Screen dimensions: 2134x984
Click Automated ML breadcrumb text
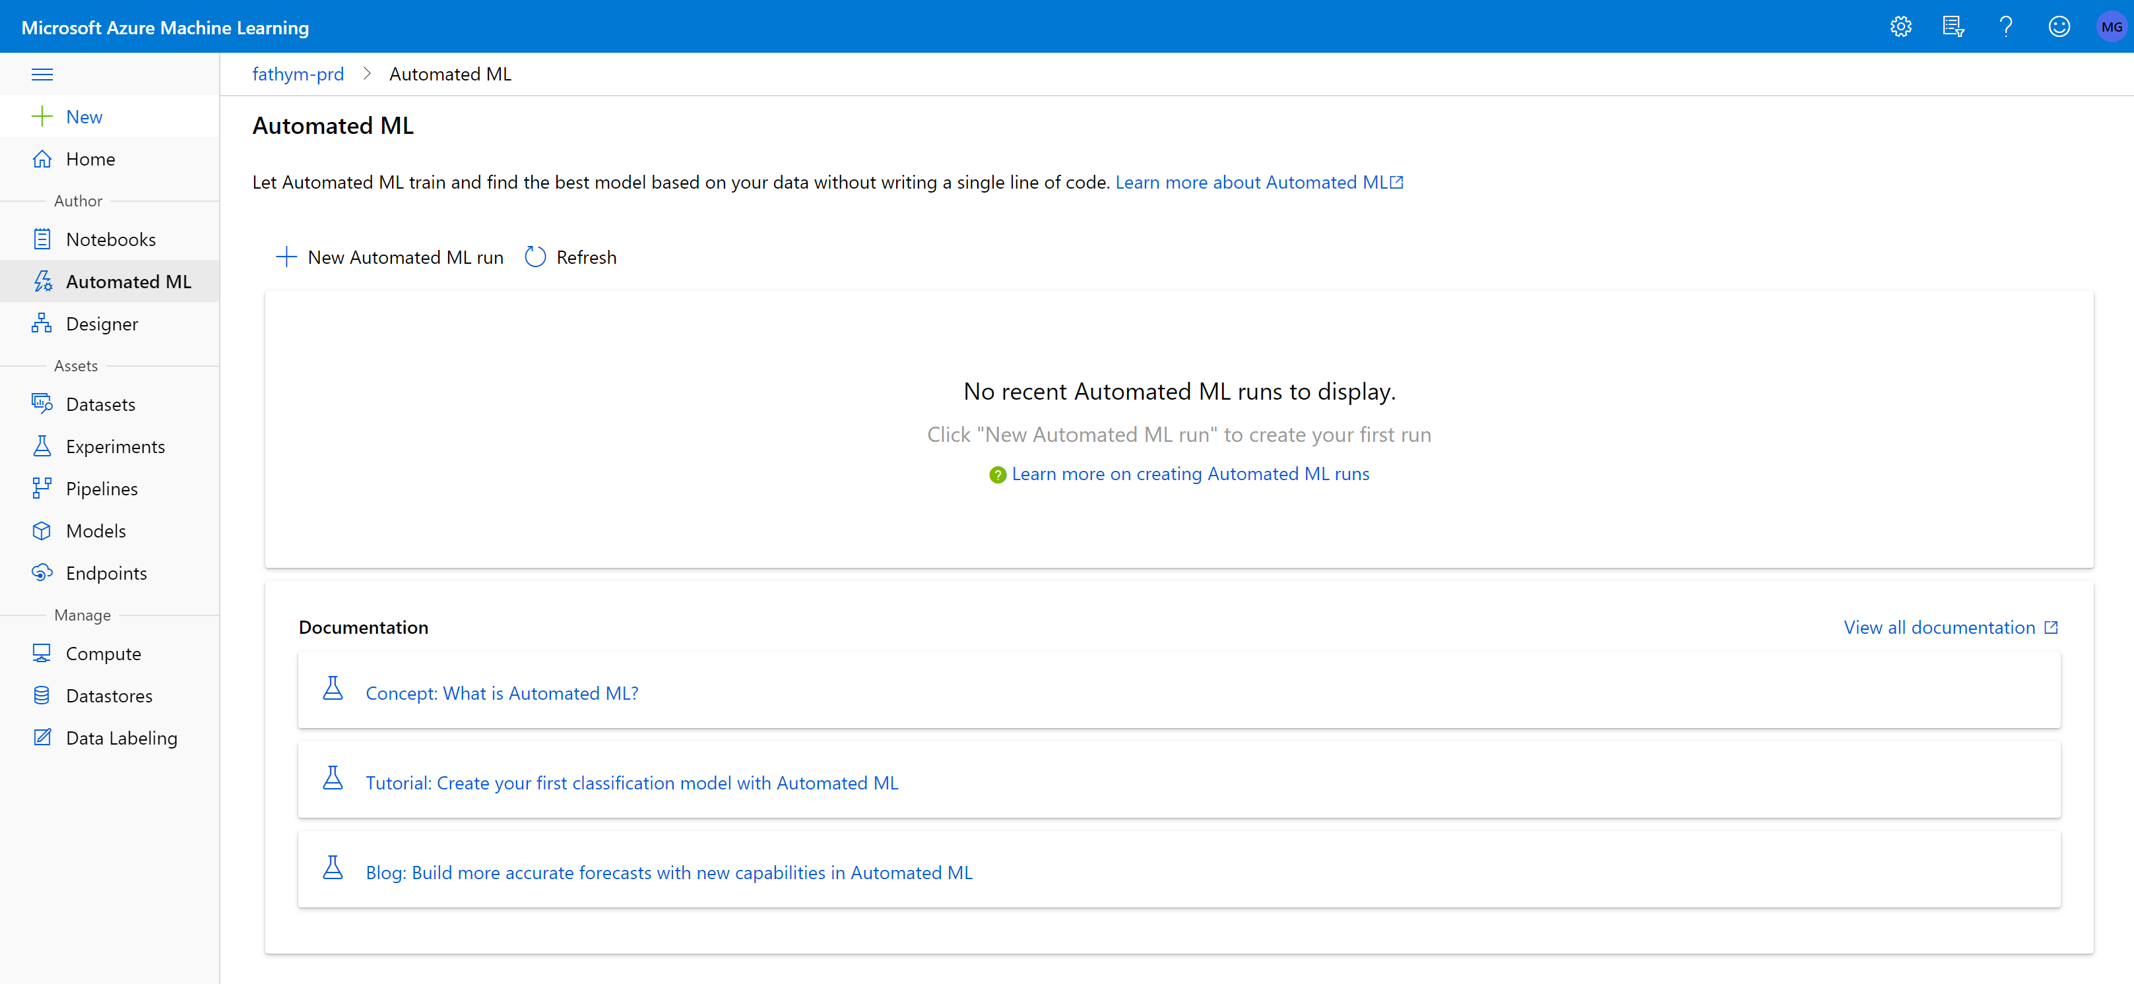point(451,74)
